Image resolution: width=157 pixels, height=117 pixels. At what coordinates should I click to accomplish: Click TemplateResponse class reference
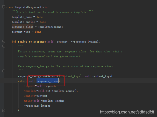click(51, 27)
